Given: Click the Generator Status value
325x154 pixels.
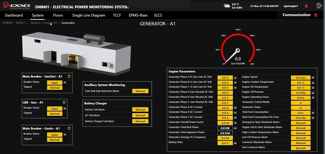Looking at the screenshot, I should click(x=301, y=108).
